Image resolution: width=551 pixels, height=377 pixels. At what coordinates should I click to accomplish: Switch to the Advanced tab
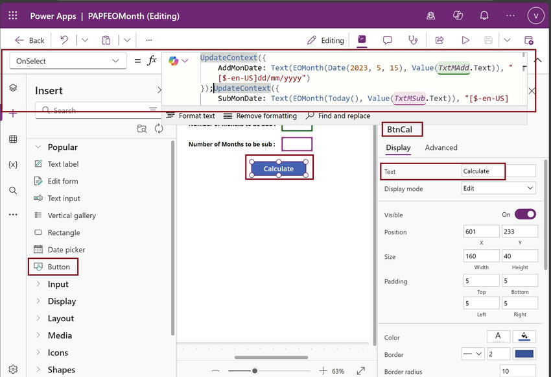tap(441, 148)
